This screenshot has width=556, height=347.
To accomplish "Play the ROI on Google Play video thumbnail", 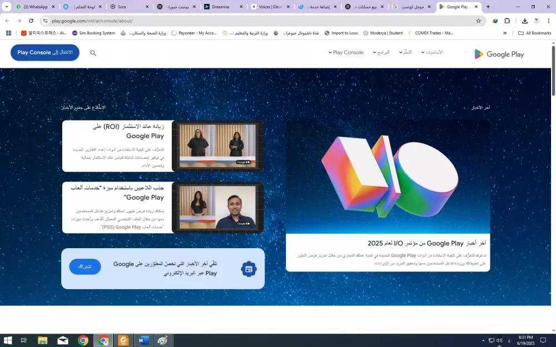I will (218, 146).
